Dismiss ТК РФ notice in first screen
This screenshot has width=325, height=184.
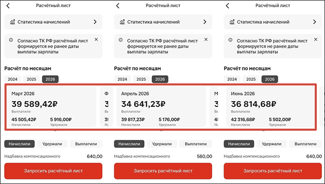96,39
